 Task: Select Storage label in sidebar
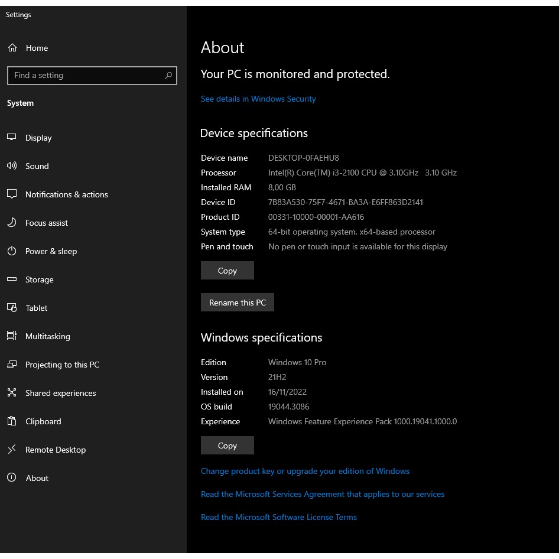pos(40,280)
